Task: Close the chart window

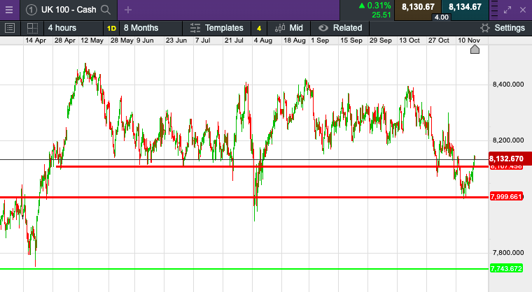Action: pyautogui.click(x=523, y=10)
